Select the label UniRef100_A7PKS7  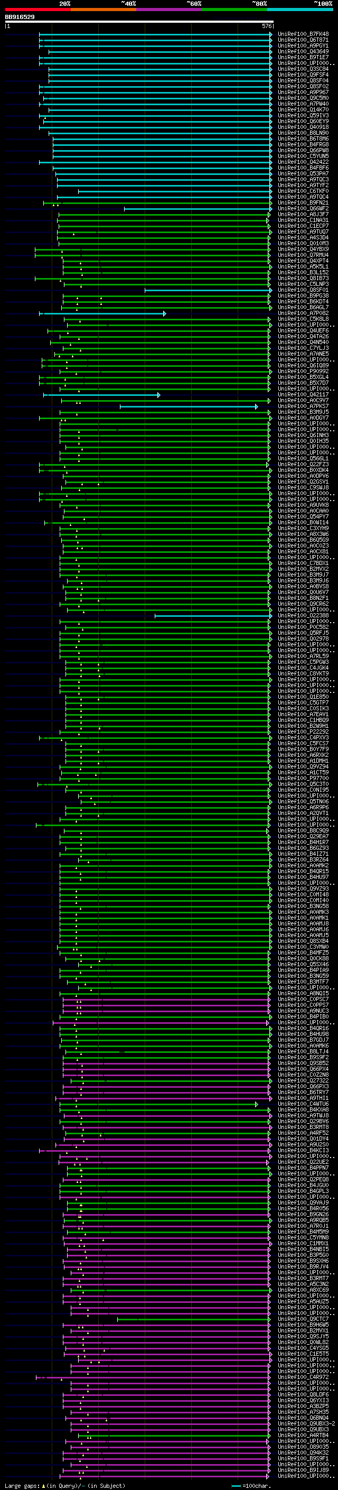pos(303,406)
